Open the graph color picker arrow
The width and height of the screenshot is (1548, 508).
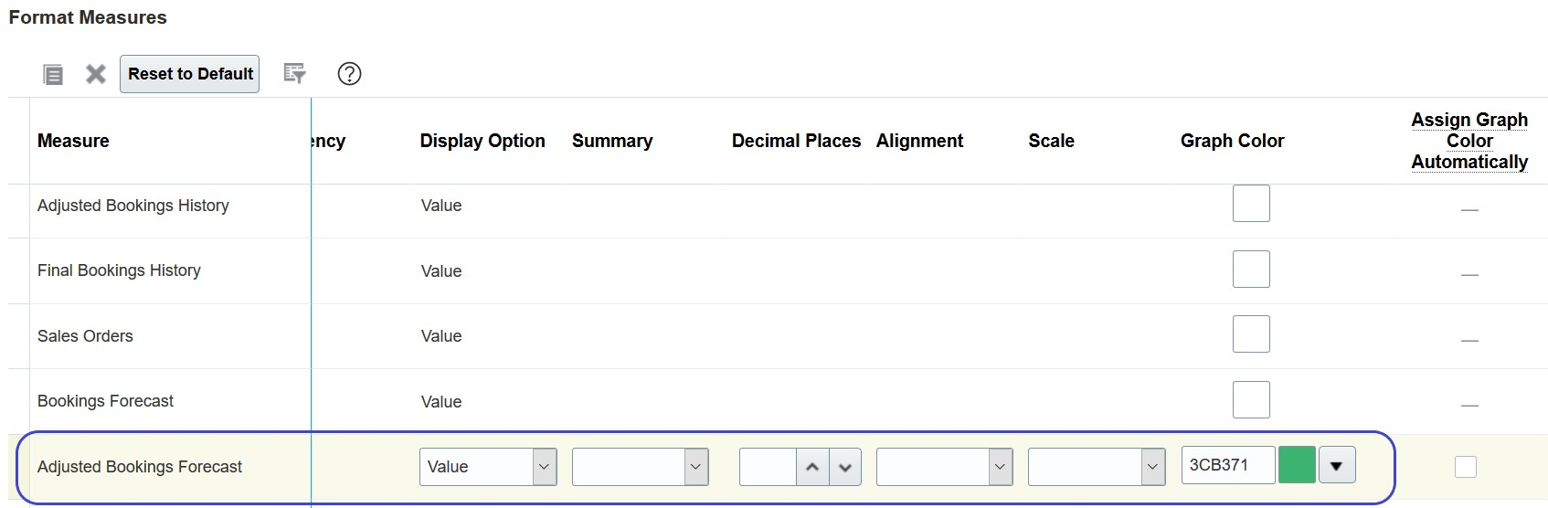tap(1336, 466)
